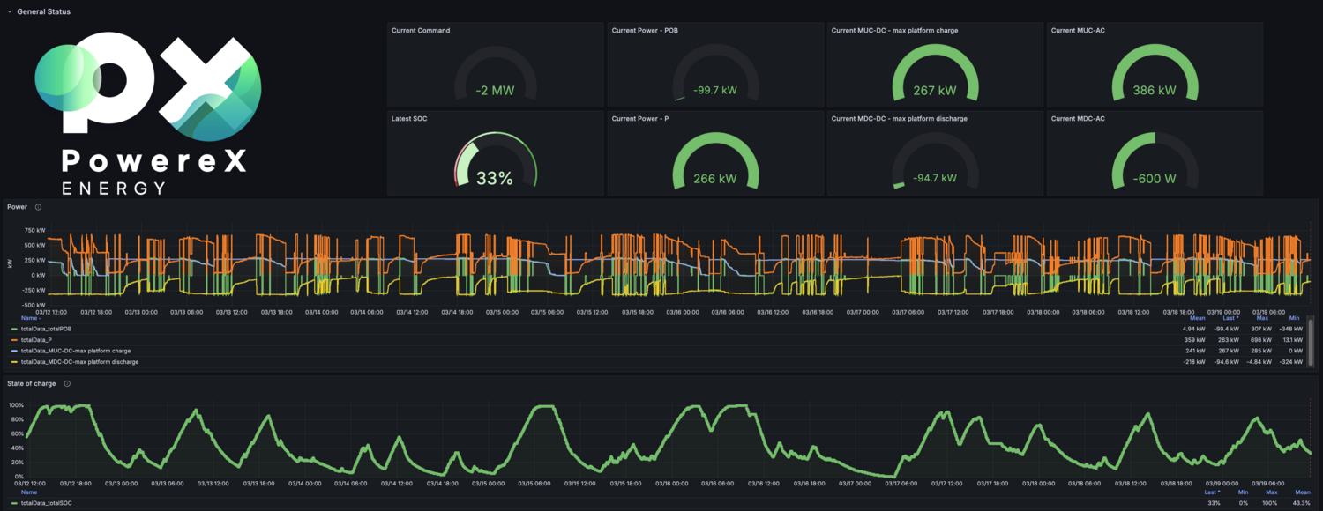Sort Power legend by Mean column
The image size is (1323, 511).
(1197, 317)
